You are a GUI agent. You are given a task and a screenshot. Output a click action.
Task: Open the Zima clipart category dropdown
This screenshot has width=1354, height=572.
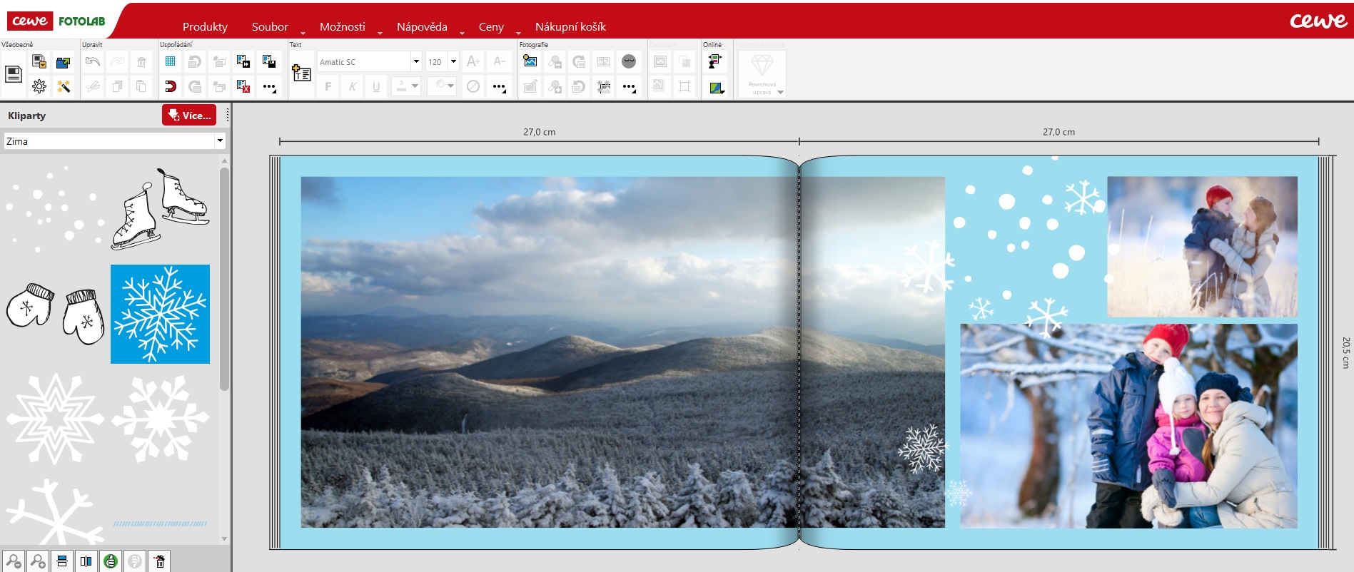[x=220, y=141]
